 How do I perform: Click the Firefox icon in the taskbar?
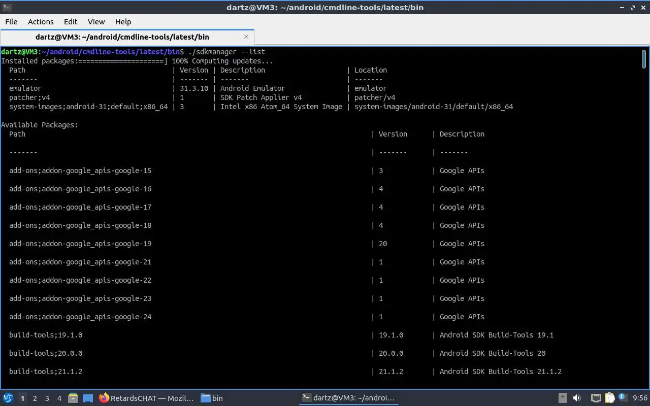pyautogui.click(x=104, y=398)
